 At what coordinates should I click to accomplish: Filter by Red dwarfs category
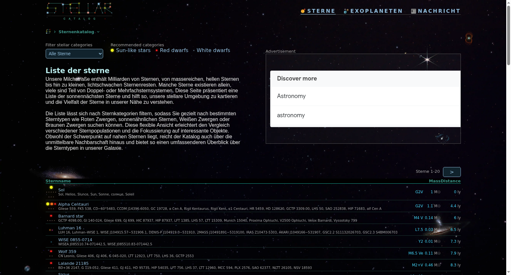click(174, 50)
